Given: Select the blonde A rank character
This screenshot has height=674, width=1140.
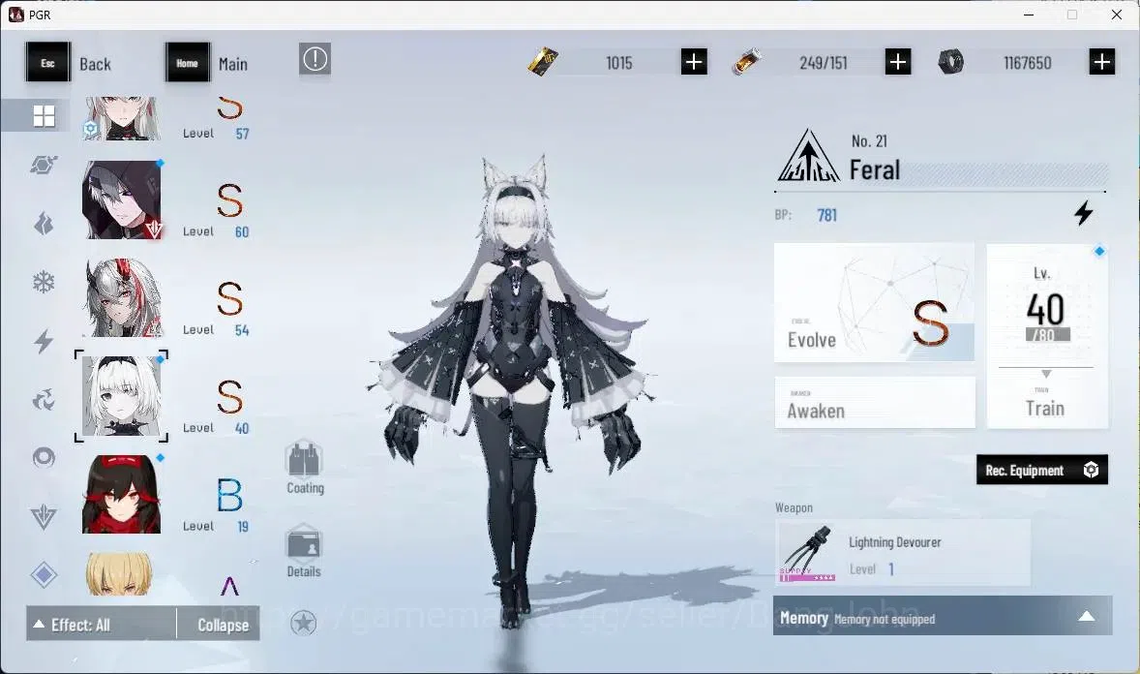Looking at the screenshot, I should tap(119, 573).
